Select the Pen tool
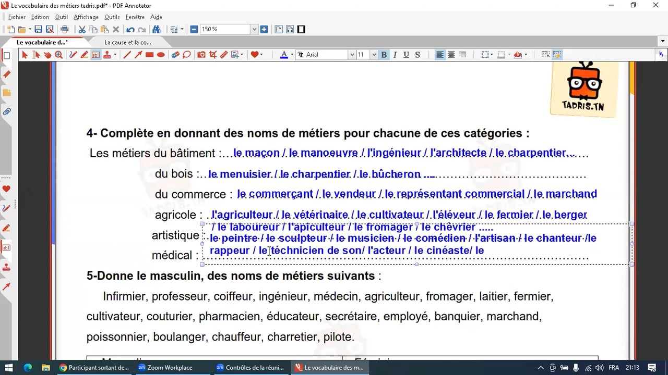This screenshot has width=668, height=375. (x=73, y=55)
